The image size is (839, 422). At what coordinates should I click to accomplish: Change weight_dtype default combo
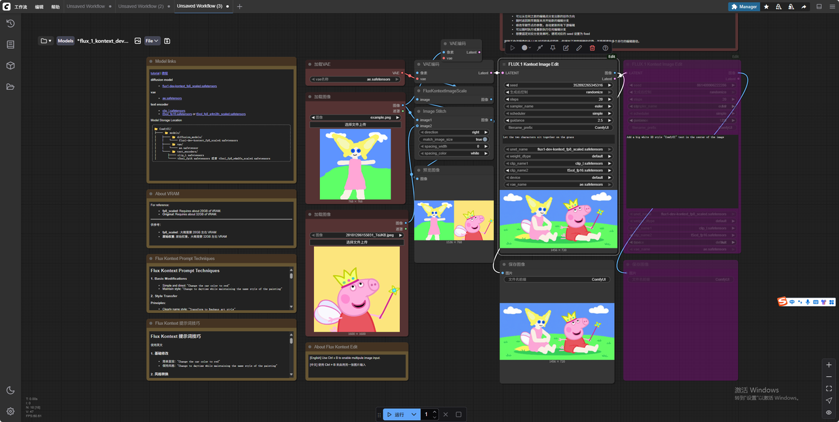[x=560, y=156]
